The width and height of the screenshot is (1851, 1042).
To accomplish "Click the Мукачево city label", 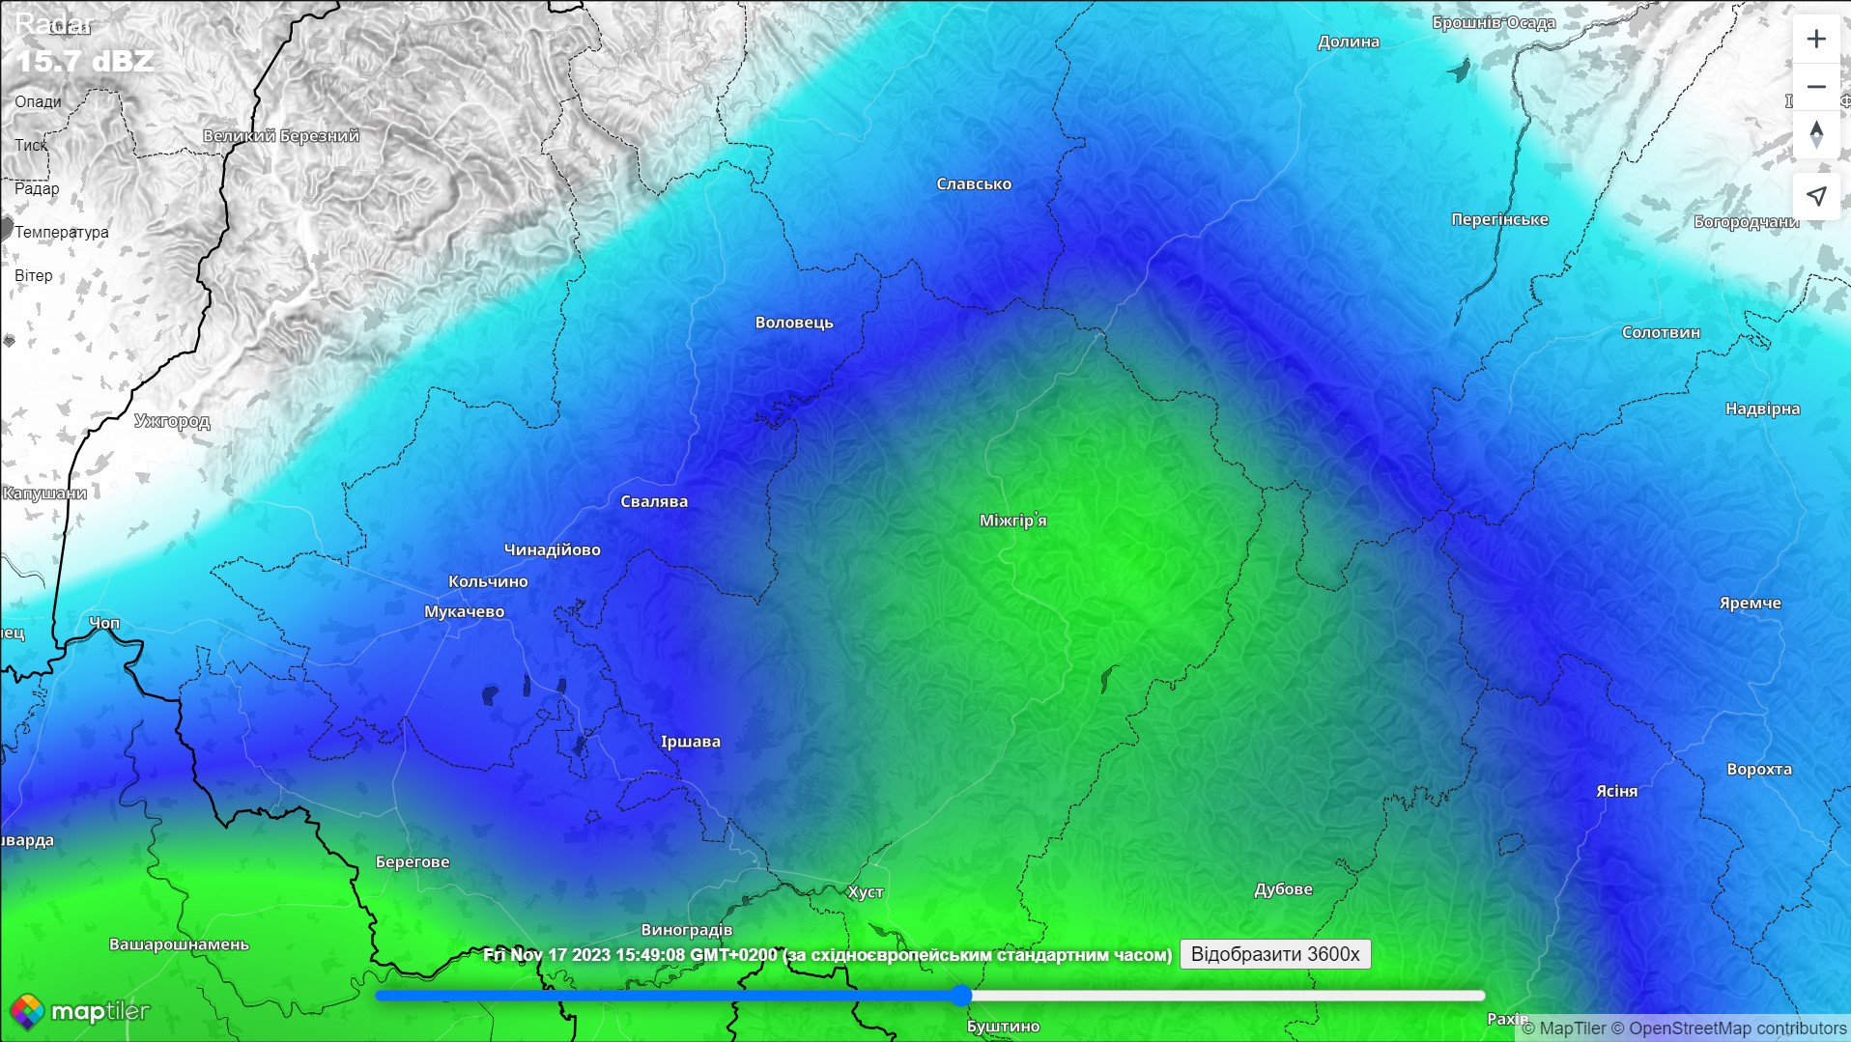I will tap(465, 611).
